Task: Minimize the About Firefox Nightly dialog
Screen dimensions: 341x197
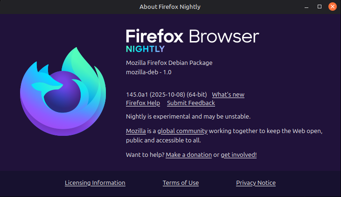Action: [307, 7]
